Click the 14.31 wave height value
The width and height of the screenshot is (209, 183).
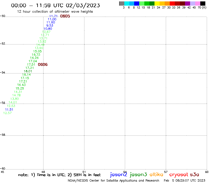18,92
